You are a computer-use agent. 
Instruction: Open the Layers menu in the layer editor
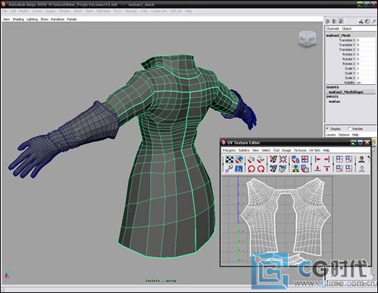[331, 135]
